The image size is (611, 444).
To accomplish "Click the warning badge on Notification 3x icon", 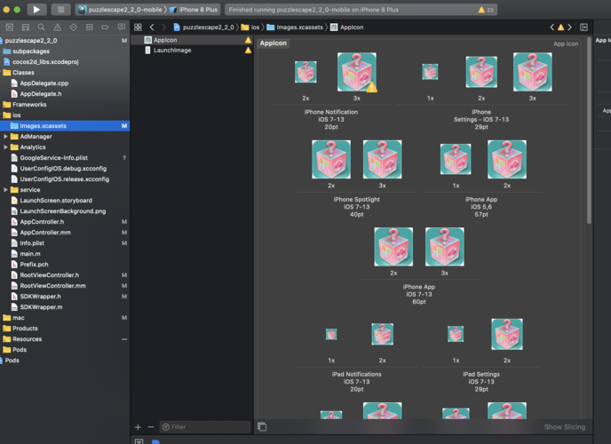I will pos(372,87).
